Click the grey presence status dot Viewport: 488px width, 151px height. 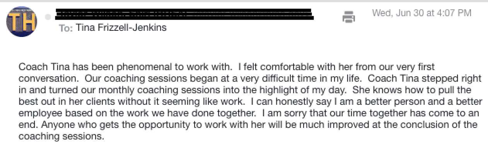point(48,17)
